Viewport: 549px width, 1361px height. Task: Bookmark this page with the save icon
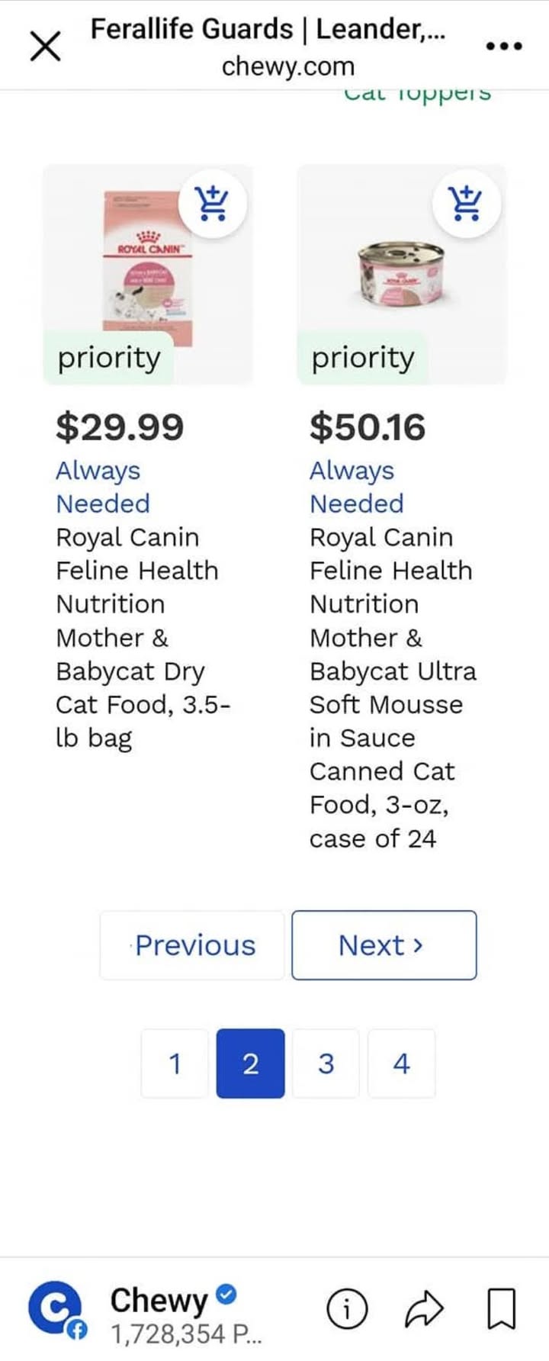tap(501, 1309)
